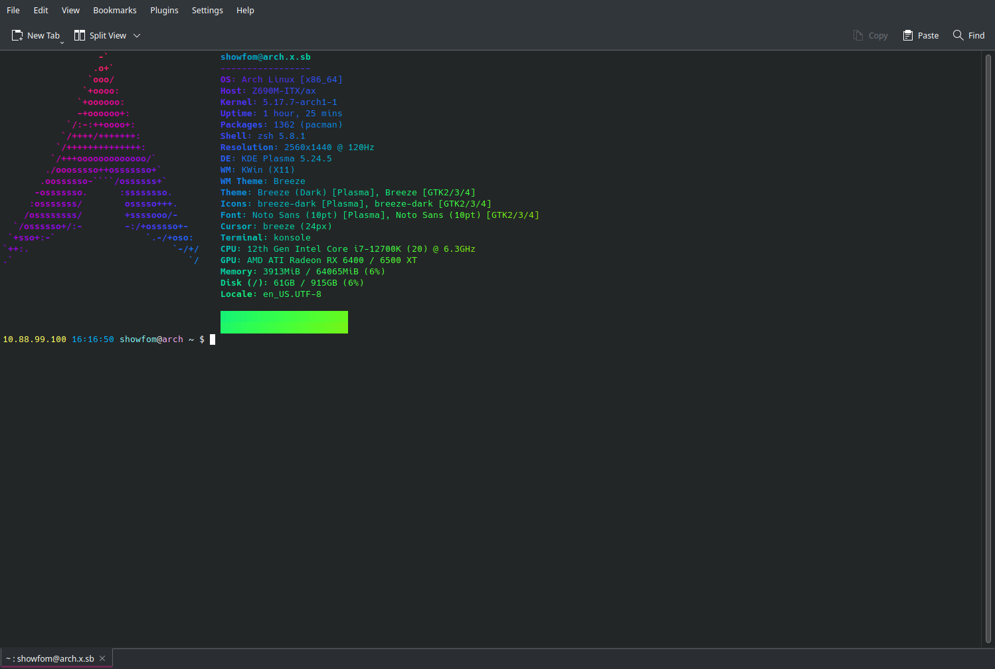Click the memory '3913MiB / 64065MiB' text

click(x=311, y=272)
